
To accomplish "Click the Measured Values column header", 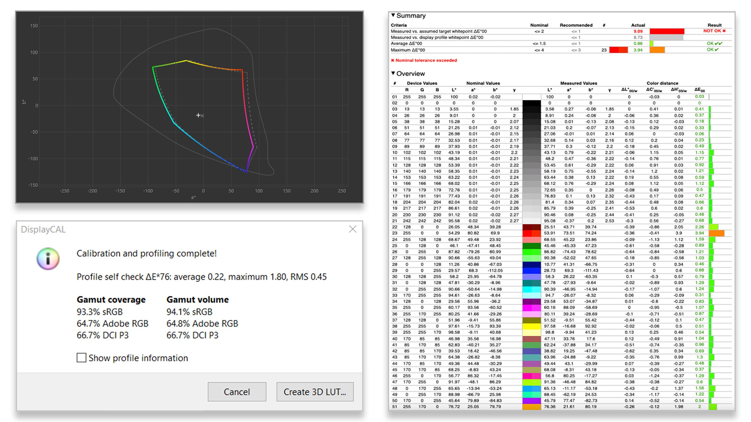I will pyautogui.click(x=578, y=83).
